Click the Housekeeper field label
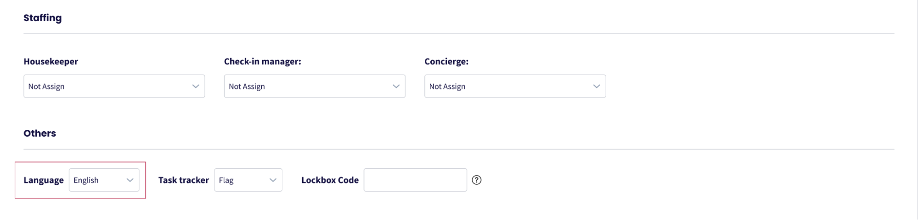The width and height of the screenshot is (918, 220). tap(51, 62)
